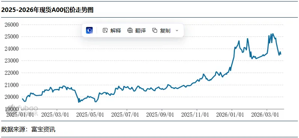Click the blue assistant logo icon in popup
The height and width of the screenshot is (138, 299).
(x=89, y=30)
